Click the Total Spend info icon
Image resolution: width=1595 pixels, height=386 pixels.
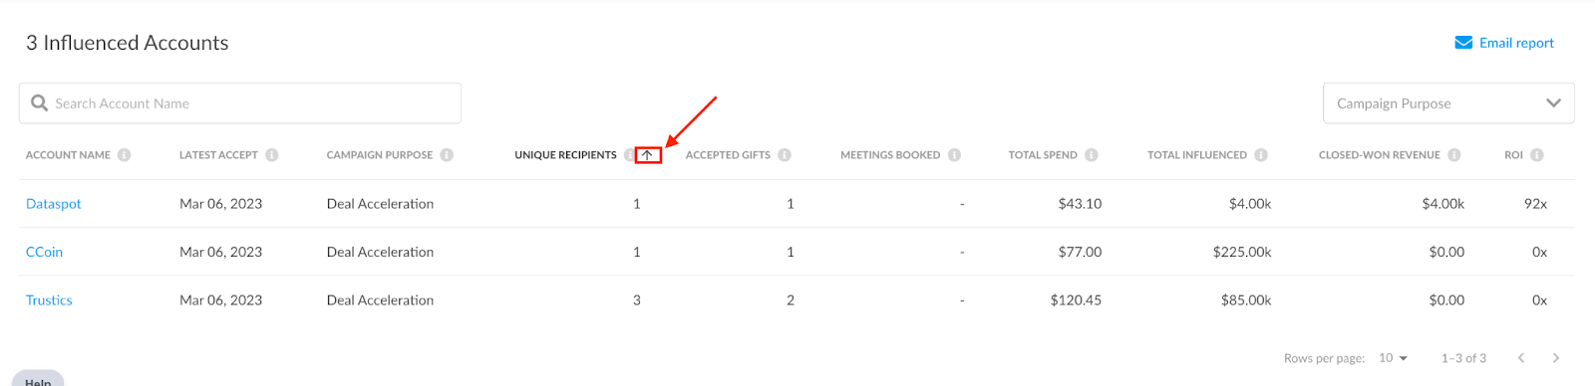click(x=1092, y=155)
